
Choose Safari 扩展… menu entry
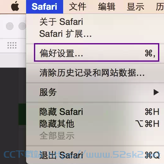(95, 34)
